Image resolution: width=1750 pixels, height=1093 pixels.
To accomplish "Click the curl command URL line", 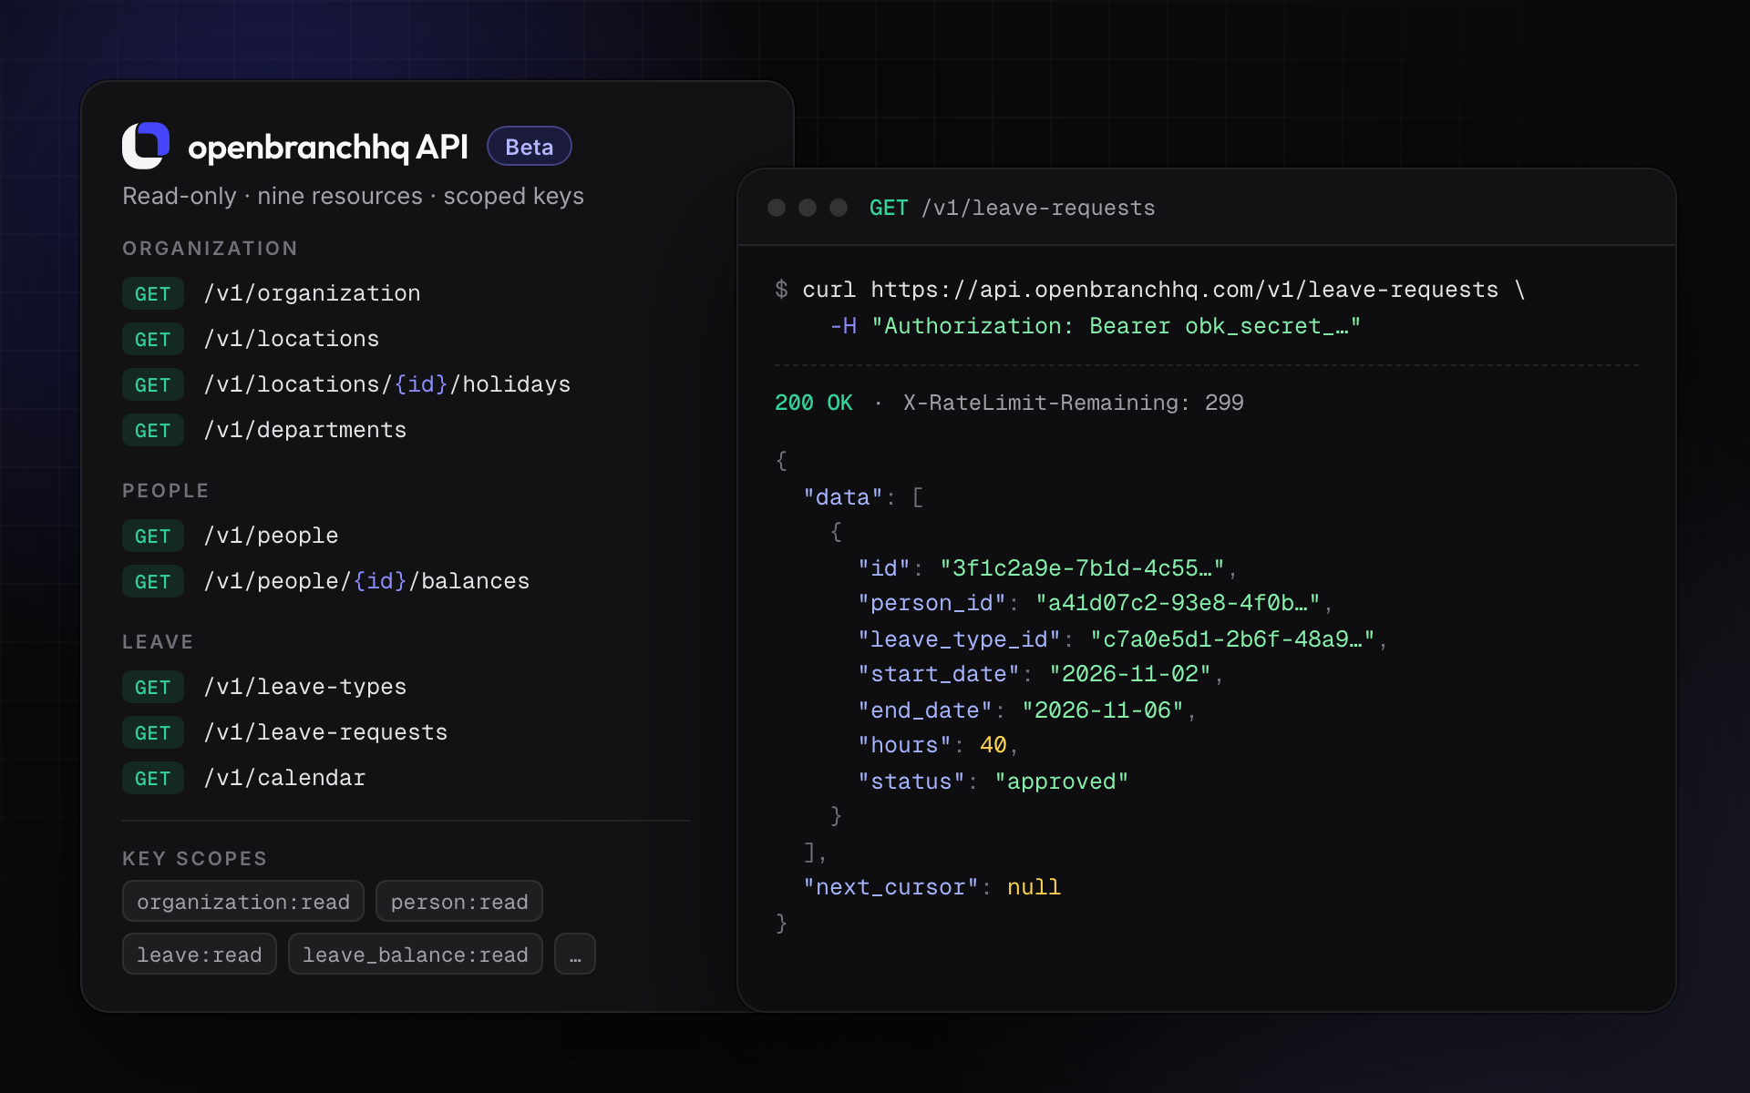I will pos(1150,290).
